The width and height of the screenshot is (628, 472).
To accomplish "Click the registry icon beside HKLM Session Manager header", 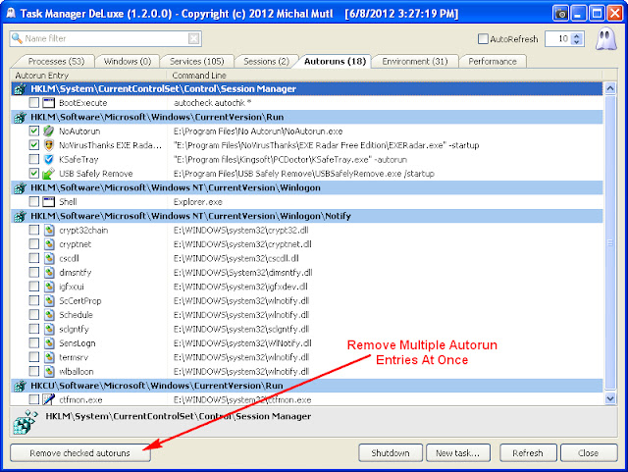I will click(20, 89).
